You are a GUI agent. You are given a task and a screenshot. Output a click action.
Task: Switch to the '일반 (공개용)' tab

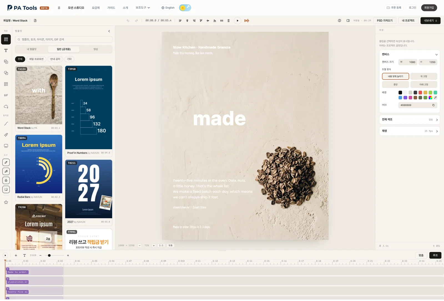coord(64,49)
